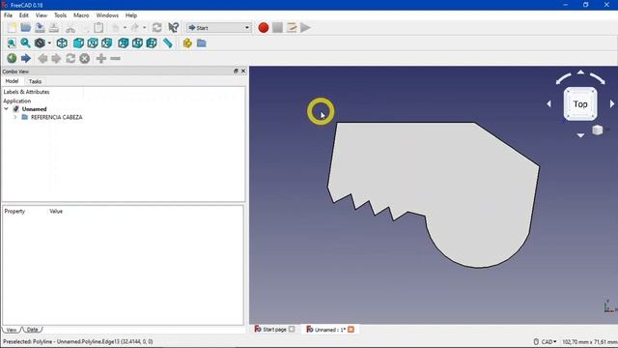618x348 pixels.
Task: Collapse the Unnamed document tree node
Action: pos(7,109)
